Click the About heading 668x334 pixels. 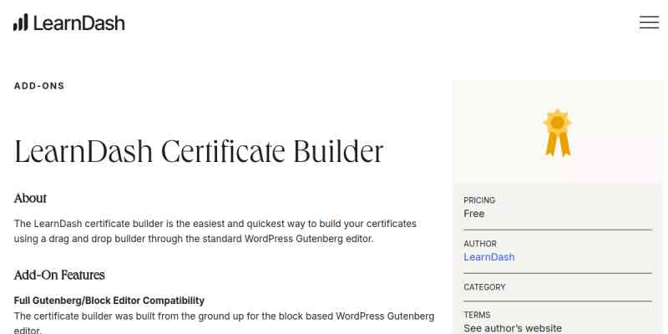click(x=30, y=198)
